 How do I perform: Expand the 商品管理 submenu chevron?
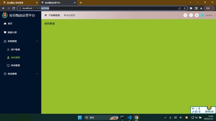(37, 74)
